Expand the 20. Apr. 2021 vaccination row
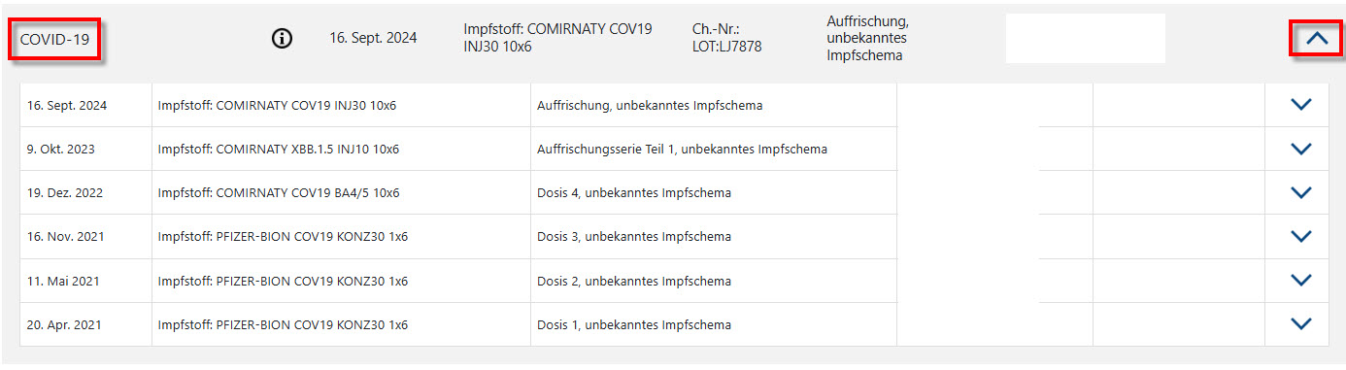1346x370 pixels. coord(1300,323)
